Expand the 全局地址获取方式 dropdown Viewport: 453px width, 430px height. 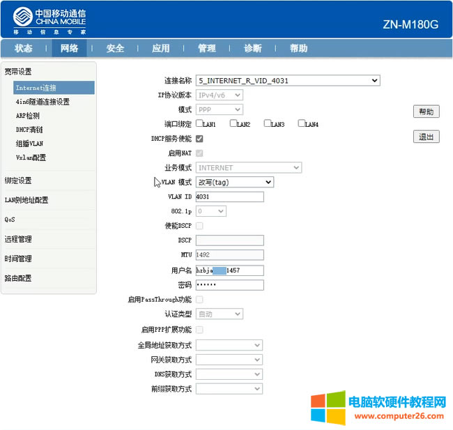tap(229, 345)
